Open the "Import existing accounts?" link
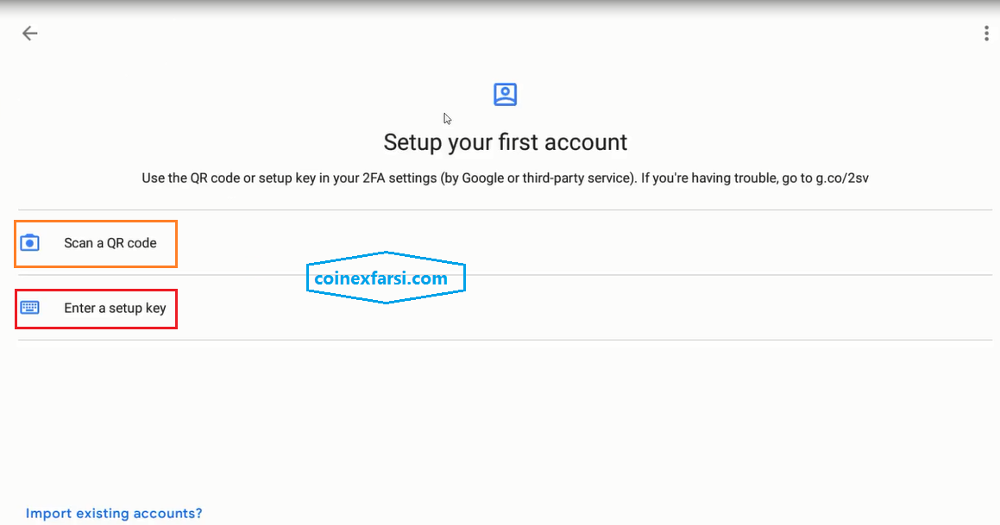Image resolution: width=1000 pixels, height=525 pixels. click(114, 514)
